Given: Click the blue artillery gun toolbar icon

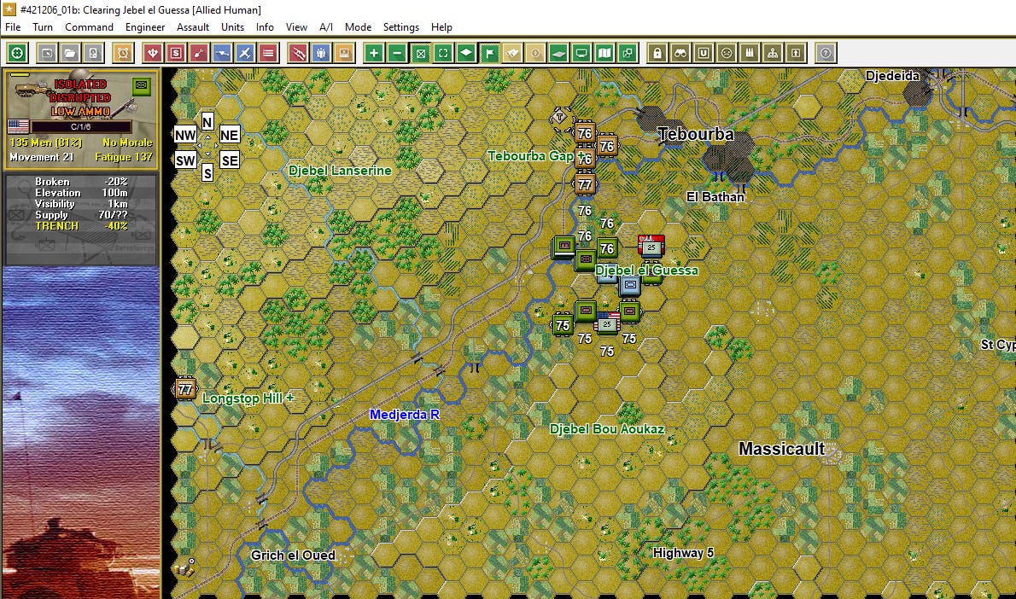Looking at the screenshot, I should [222, 53].
